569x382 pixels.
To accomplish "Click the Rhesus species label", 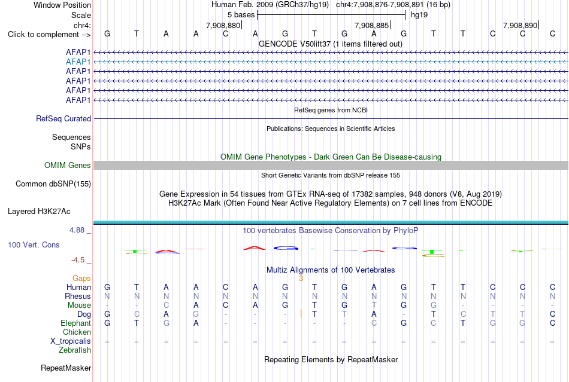I will click(78, 296).
